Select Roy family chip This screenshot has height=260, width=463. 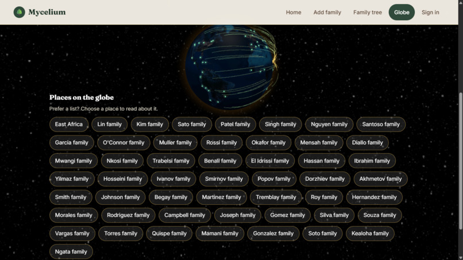point(323,197)
